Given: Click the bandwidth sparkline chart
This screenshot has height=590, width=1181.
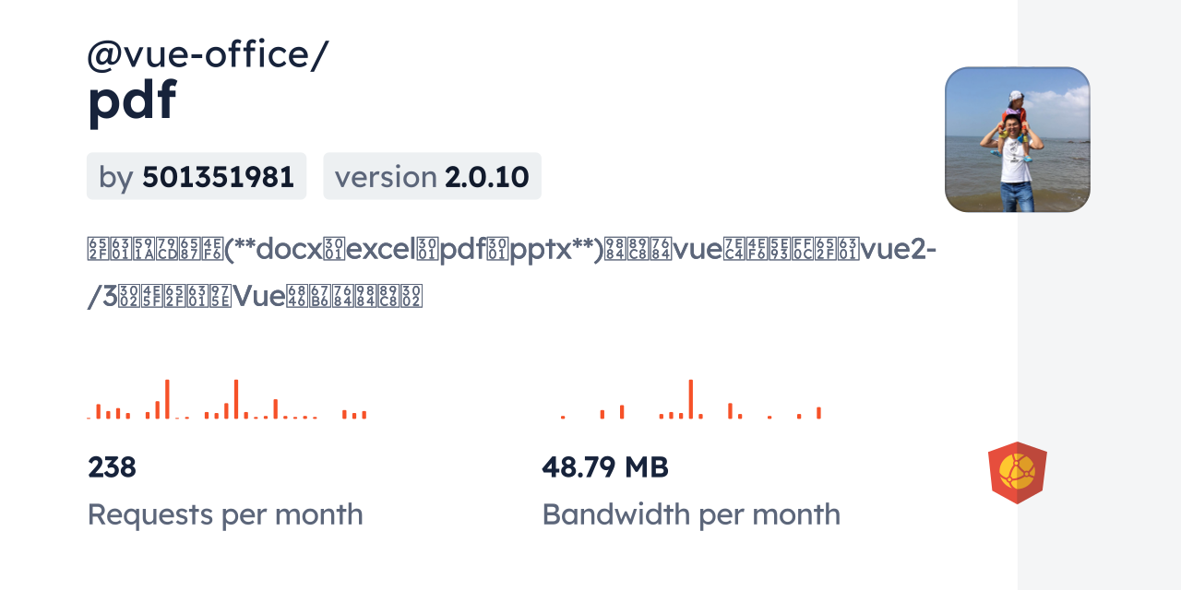Looking at the screenshot, I should point(690,400).
